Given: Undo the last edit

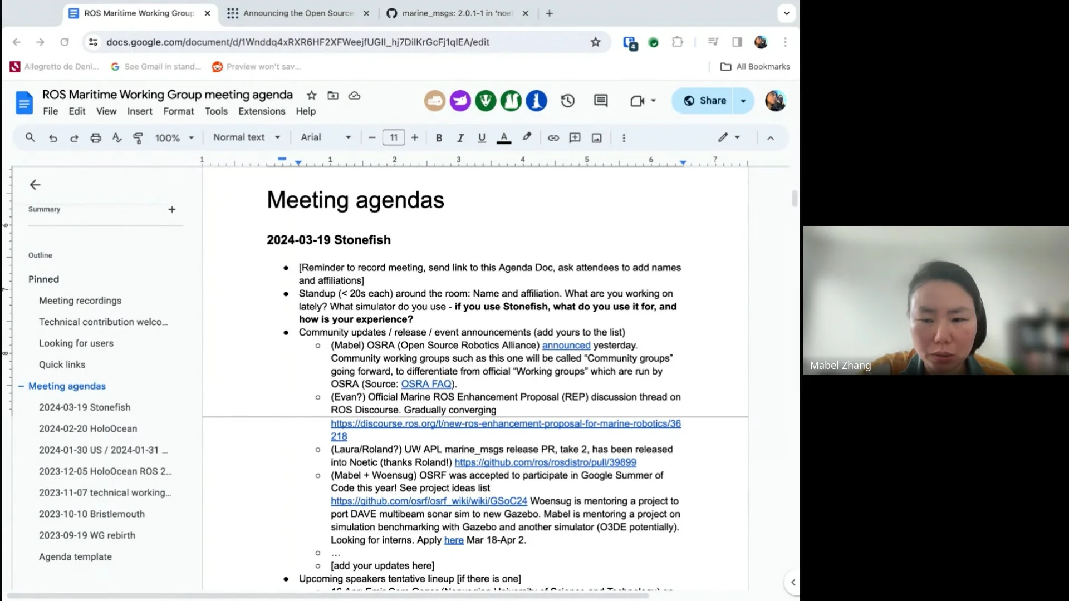Looking at the screenshot, I should click(x=53, y=138).
